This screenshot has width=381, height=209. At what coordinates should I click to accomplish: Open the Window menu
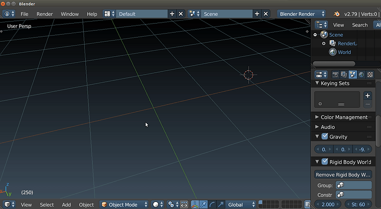(70, 14)
